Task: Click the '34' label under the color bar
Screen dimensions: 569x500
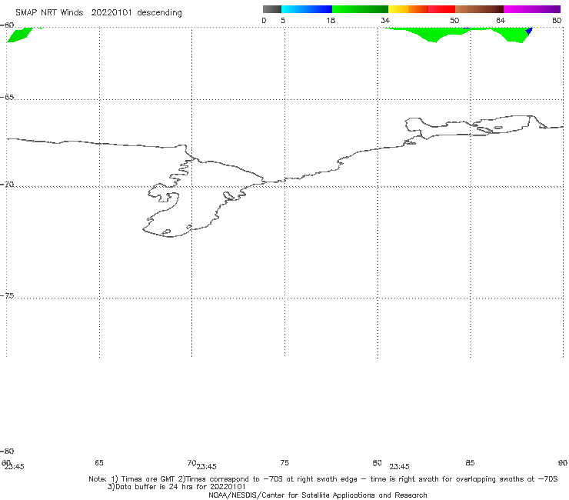Action: (385, 21)
